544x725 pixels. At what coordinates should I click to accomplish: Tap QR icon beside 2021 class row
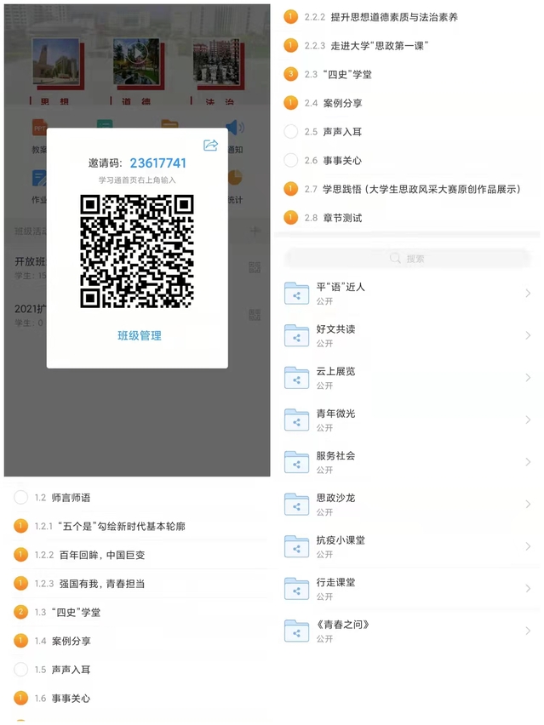pos(255,315)
